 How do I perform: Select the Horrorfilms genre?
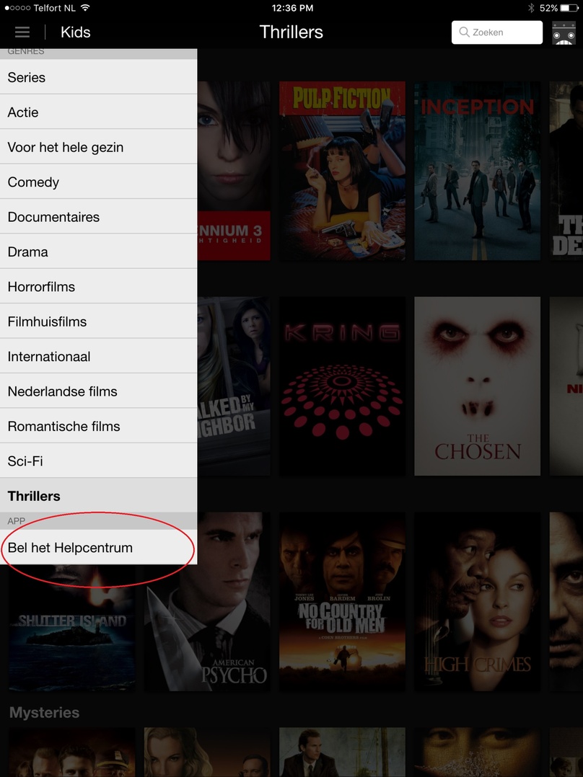(98, 286)
